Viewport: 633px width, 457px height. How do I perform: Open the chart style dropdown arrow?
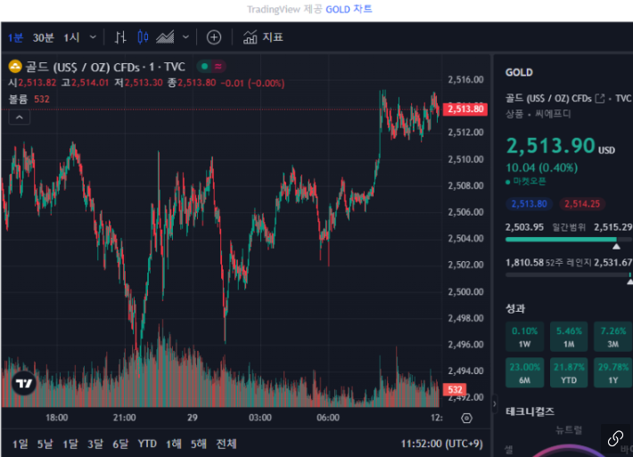(x=185, y=37)
